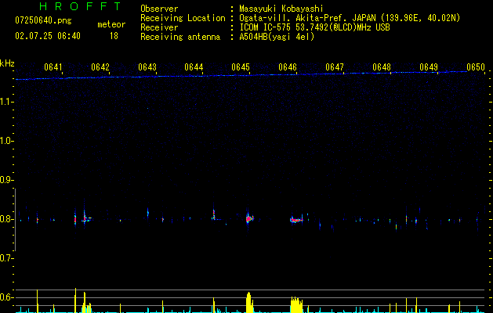Click the long meteor echo at 0646

click(295, 220)
